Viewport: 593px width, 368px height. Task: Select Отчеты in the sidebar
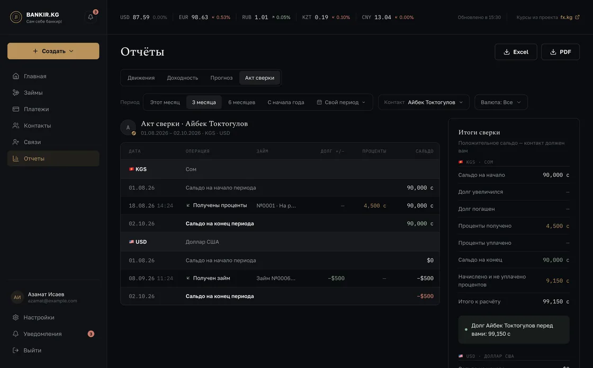(53, 158)
